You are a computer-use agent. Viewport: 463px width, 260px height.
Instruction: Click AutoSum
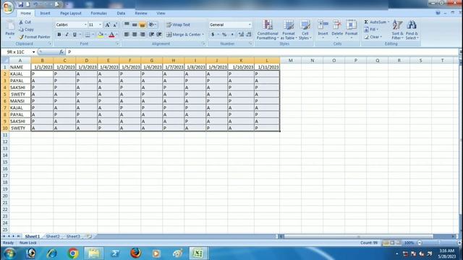(375, 22)
